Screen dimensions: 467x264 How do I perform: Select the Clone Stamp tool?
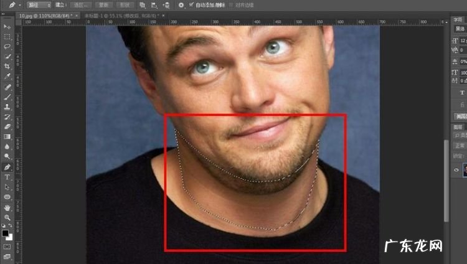point(7,106)
